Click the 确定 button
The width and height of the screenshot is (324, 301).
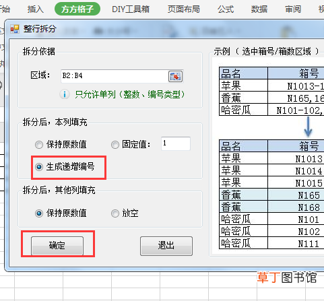(57, 246)
